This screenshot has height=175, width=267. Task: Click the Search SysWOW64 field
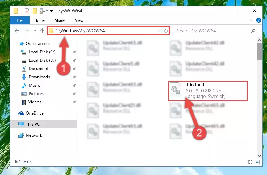(216, 31)
